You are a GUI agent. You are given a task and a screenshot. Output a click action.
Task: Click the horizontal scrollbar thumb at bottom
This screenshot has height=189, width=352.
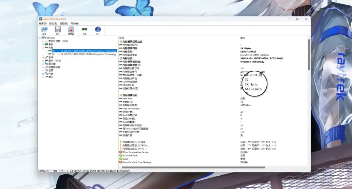pyautogui.click(x=194, y=167)
